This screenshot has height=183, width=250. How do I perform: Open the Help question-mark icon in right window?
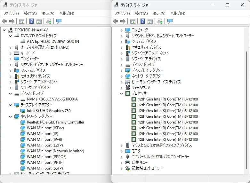pyautogui.click(x=143, y=21)
